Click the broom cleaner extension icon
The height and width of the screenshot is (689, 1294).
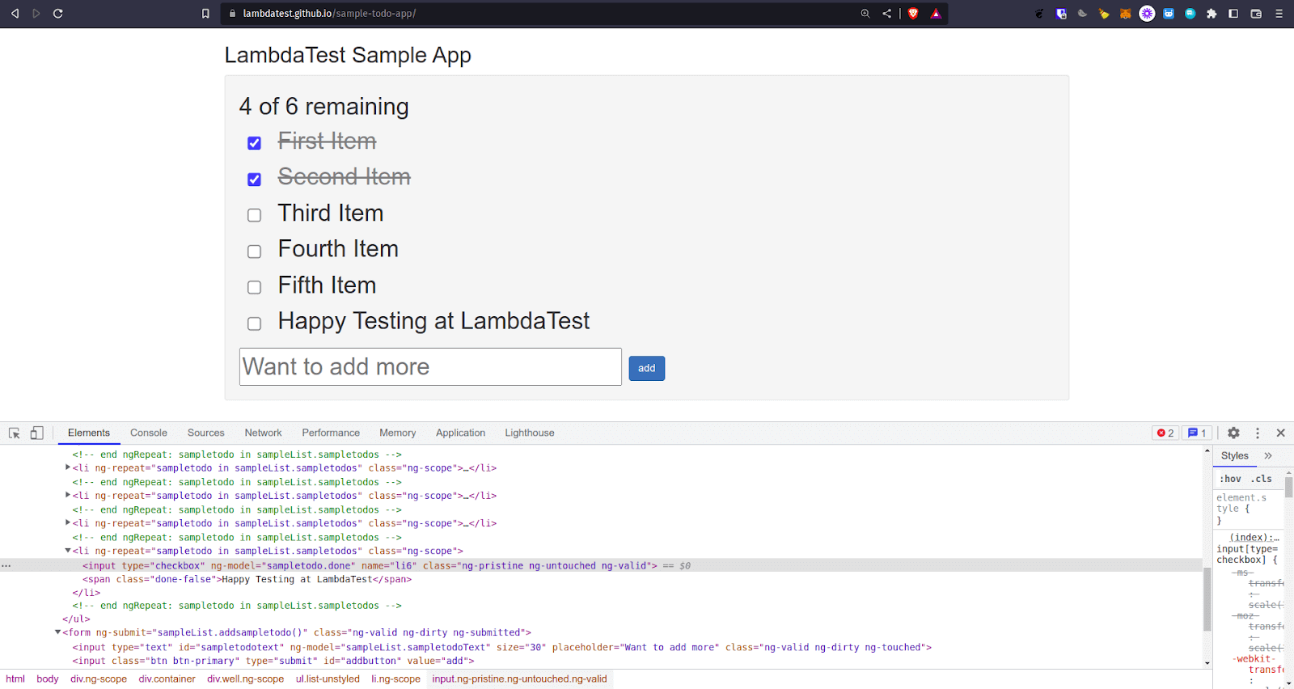click(1104, 14)
